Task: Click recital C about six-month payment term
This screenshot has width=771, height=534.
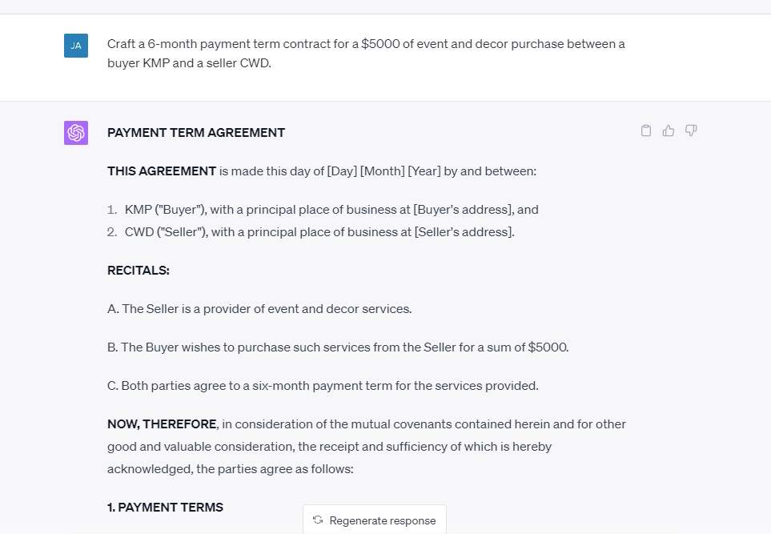Action: 322,385
